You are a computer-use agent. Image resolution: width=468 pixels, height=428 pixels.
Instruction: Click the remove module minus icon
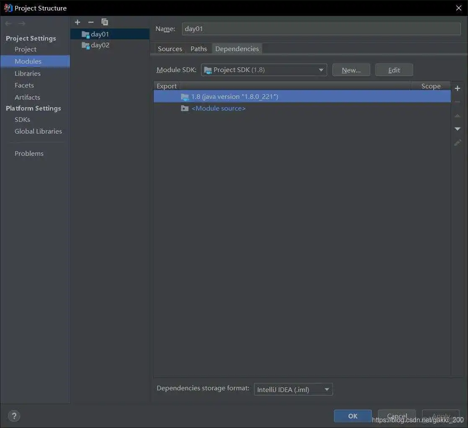(90, 22)
